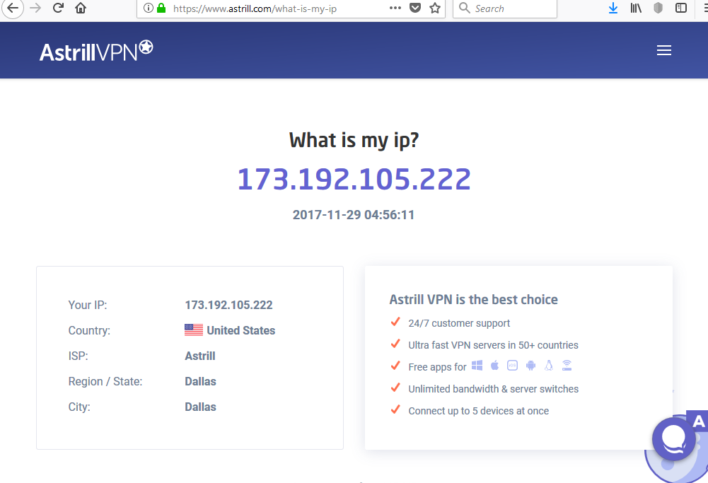Screen dimensions: 708x483
Task: Click the Android app icon
Action: click(x=531, y=366)
